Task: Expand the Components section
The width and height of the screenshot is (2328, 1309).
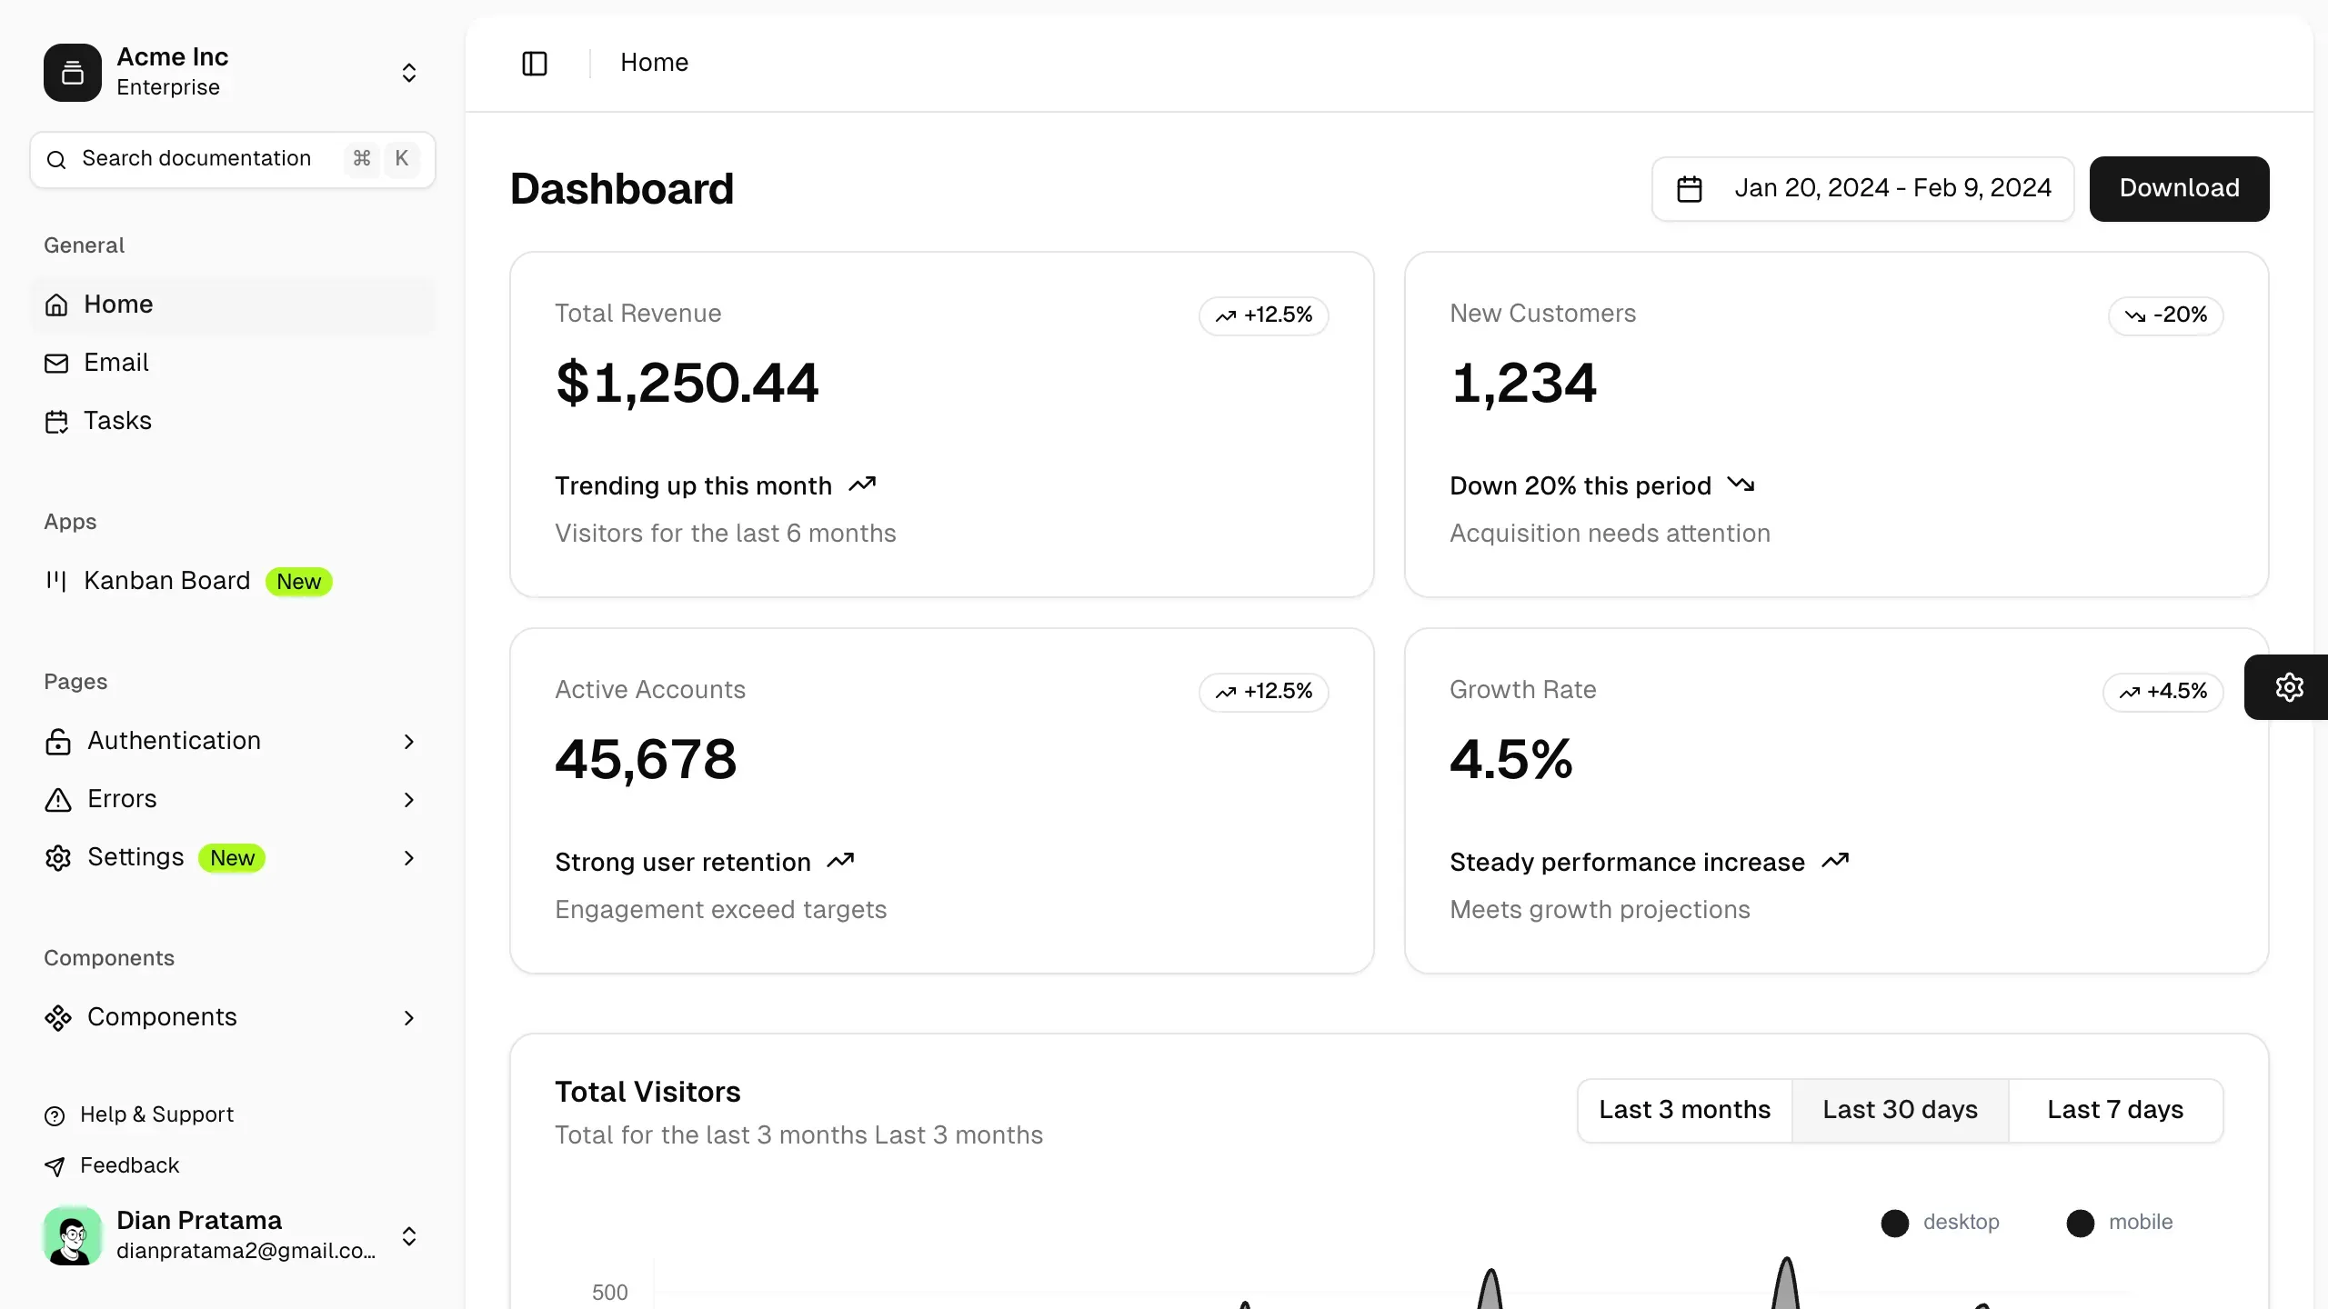Action: point(408,1018)
